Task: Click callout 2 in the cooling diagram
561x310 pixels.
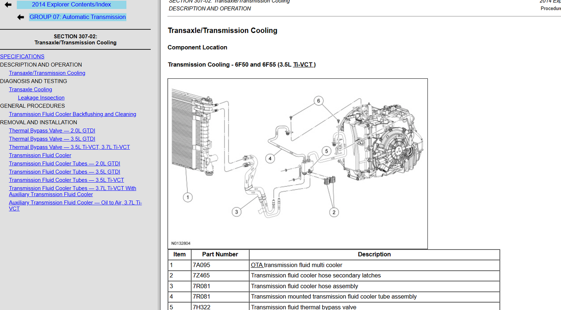Action: point(334,212)
